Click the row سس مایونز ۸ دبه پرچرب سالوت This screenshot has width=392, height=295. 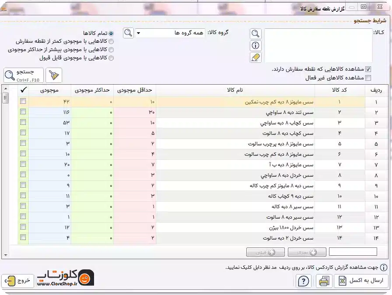click(203, 144)
